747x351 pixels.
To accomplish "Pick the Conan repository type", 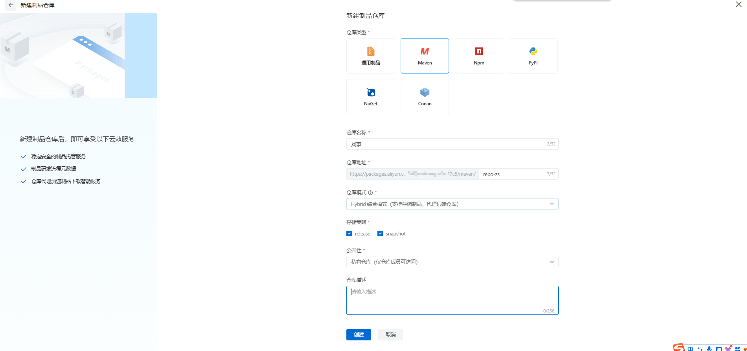I will coord(425,97).
